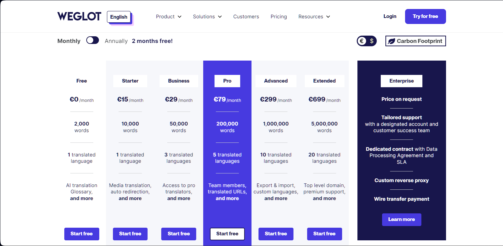Click the Free plan heading
Image resolution: width=503 pixels, height=246 pixels.
[82, 81]
